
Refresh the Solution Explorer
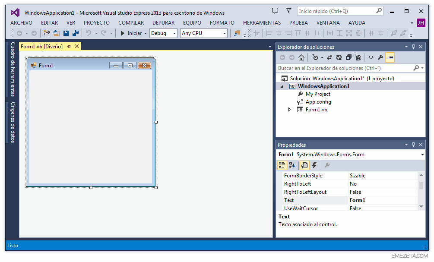click(339, 57)
